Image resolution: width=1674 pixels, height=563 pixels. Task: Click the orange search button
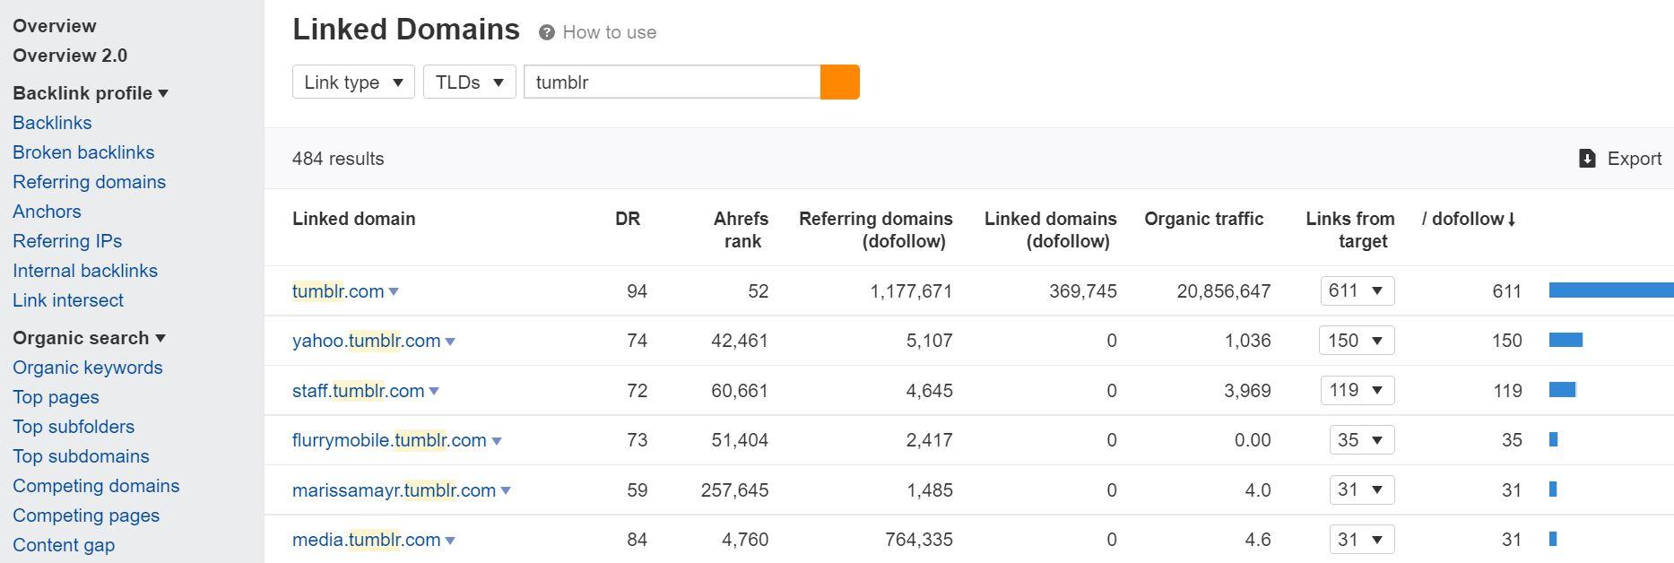tap(840, 82)
